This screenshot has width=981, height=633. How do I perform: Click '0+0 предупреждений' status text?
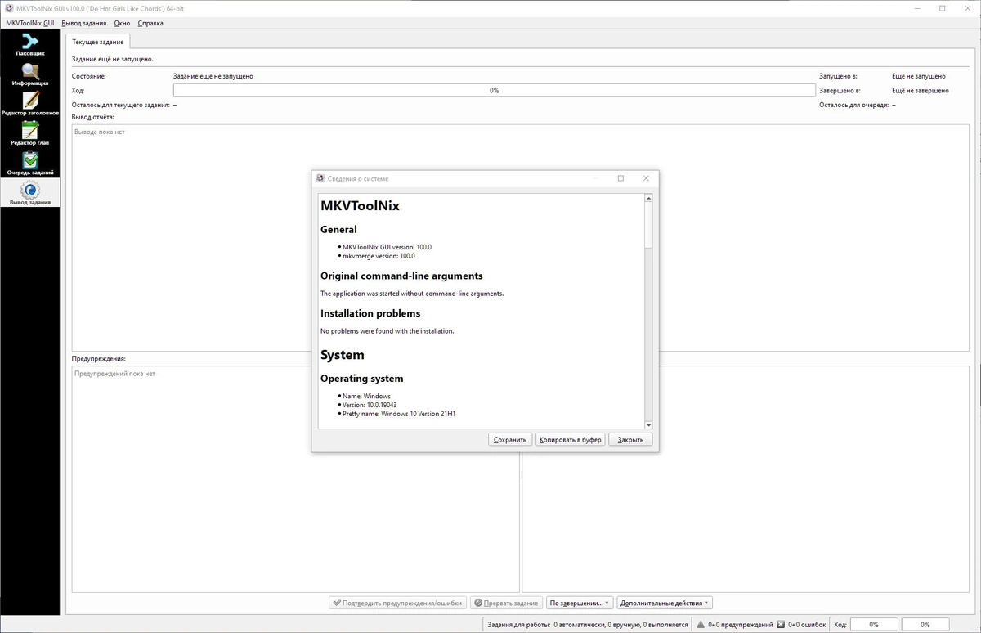click(740, 624)
